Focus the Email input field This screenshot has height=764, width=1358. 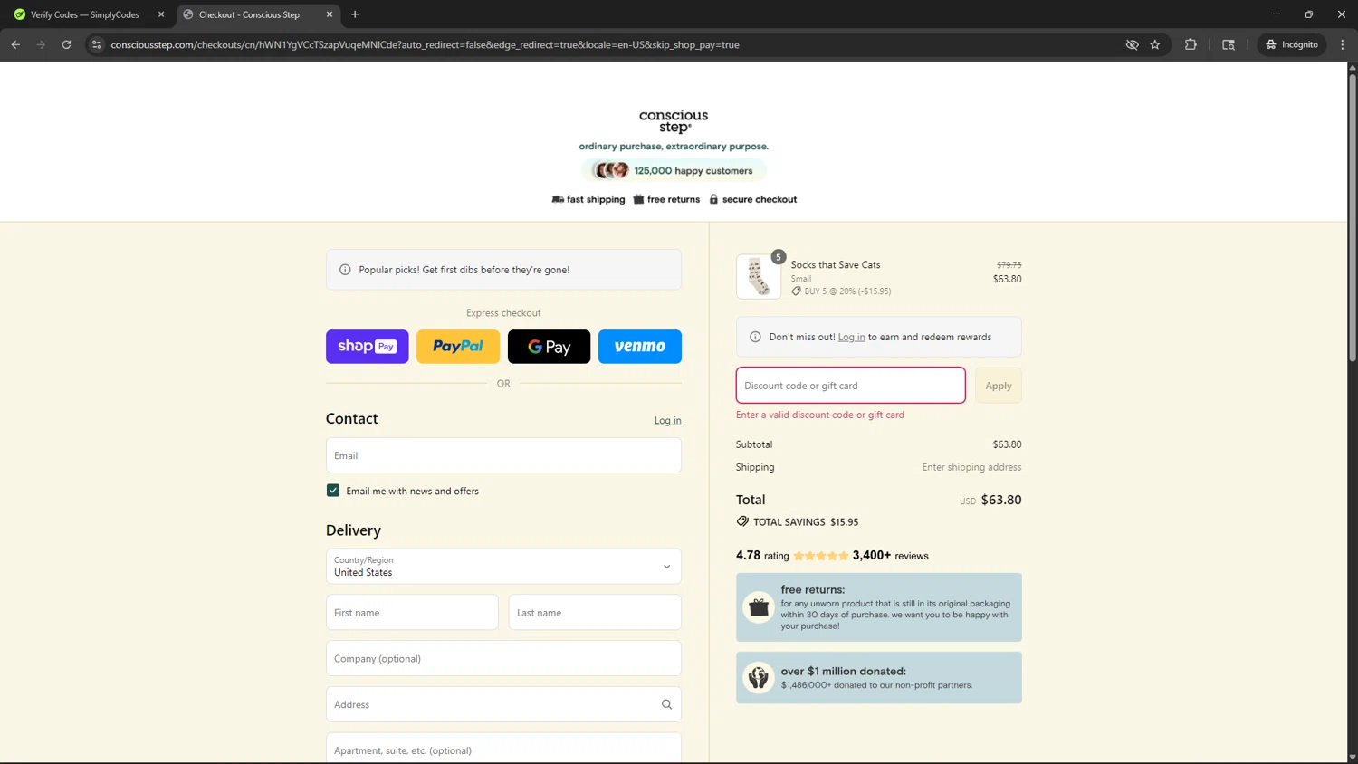tap(503, 455)
